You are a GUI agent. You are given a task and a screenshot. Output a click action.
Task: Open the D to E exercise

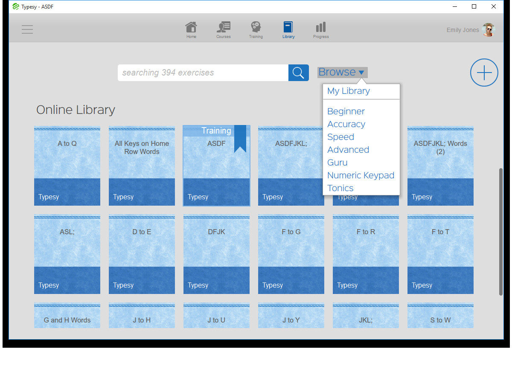[142, 254]
